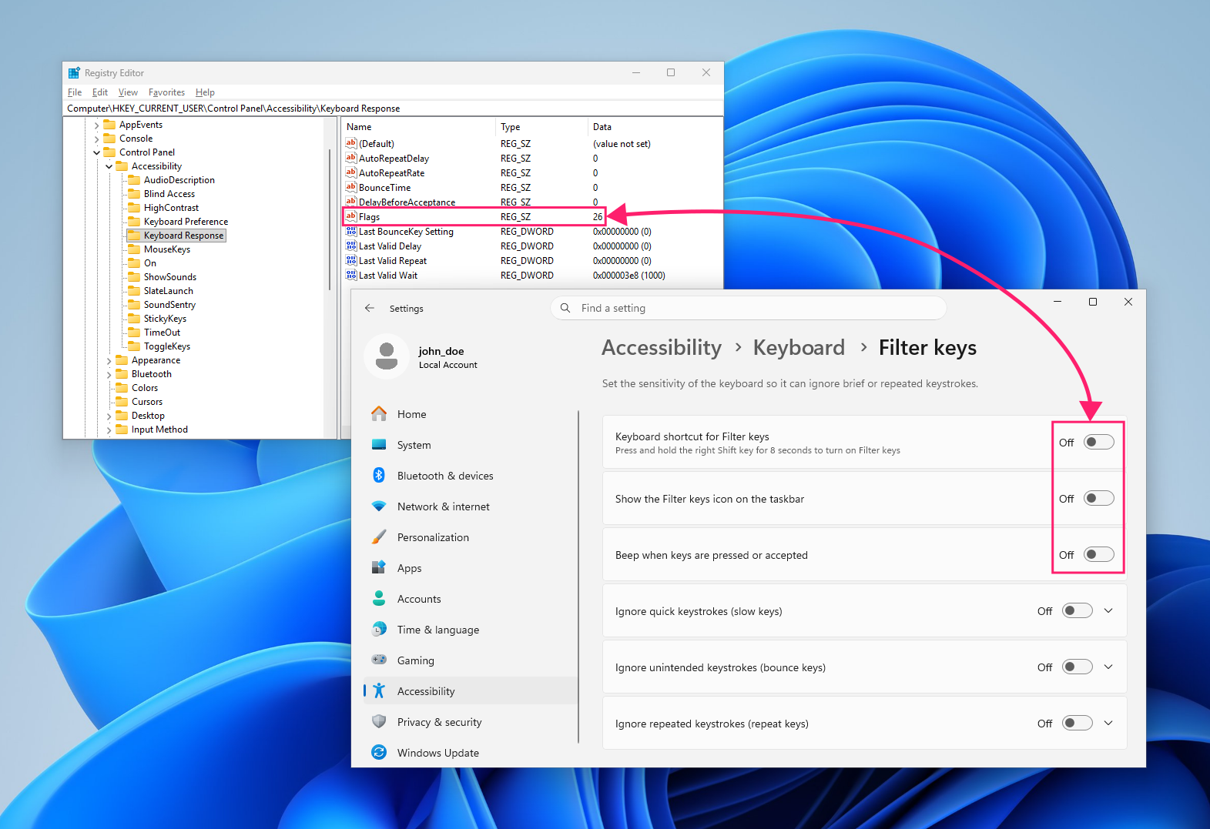Image resolution: width=1210 pixels, height=829 pixels.
Task: Click the Last Valid Wait DWORD icon
Action: pos(351,275)
